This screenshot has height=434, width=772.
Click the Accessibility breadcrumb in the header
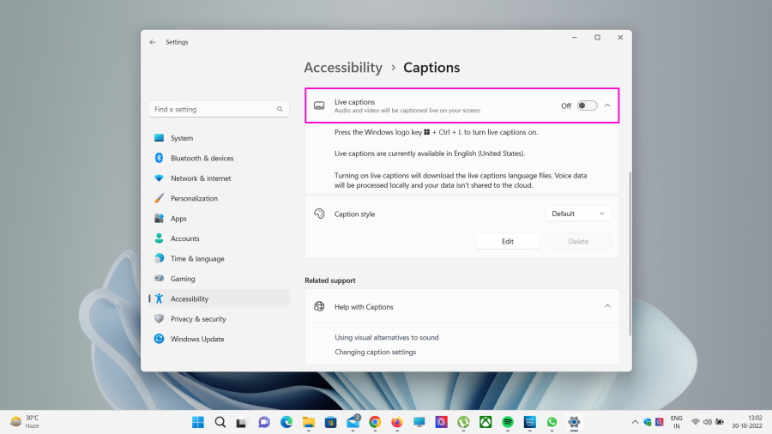coord(343,68)
